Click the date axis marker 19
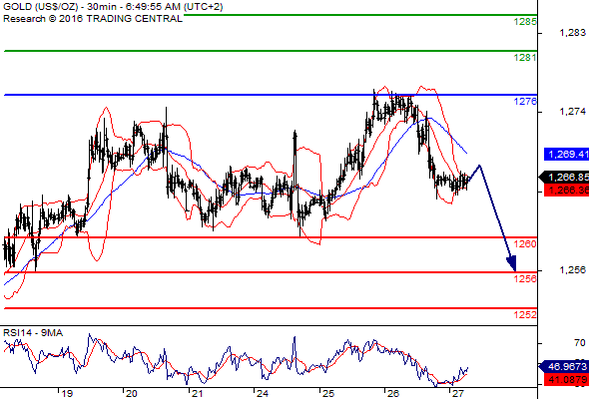Viewport: 589px width, 399px height. (x=67, y=394)
